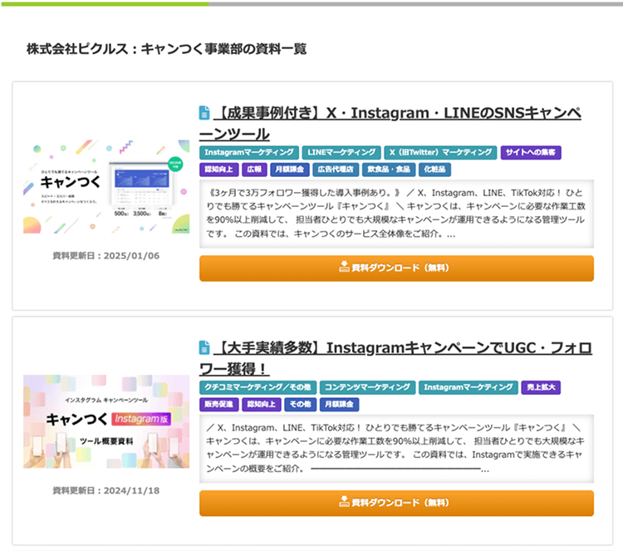Click the download icon in the first orange button
The image size is (623, 551).
344,267
